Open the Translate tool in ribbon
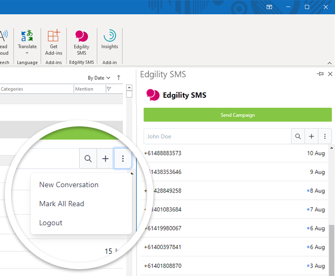The image size is (335, 276). tap(27, 42)
